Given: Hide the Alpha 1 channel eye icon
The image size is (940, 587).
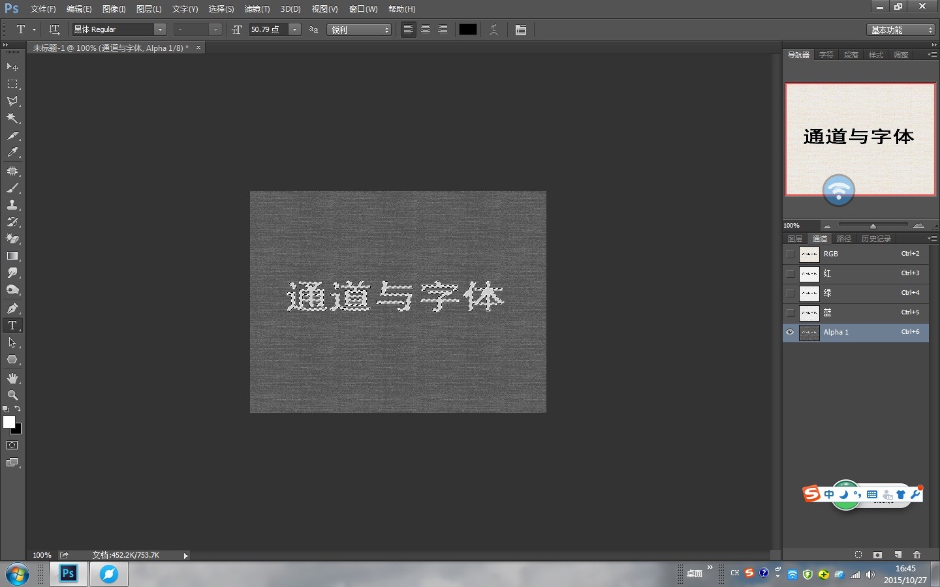Looking at the screenshot, I should pyautogui.click(x=791, y=333).
